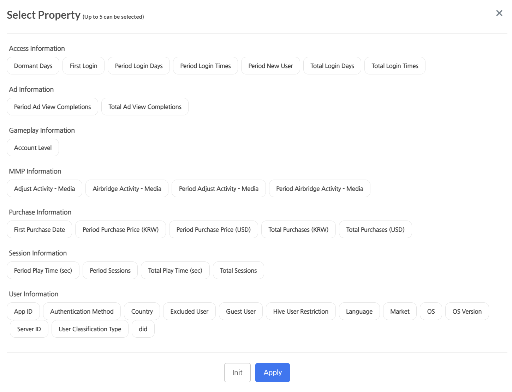Select Hive User Restriction property
This screenshot has width=512, height=392.
[x=300, y=312]
